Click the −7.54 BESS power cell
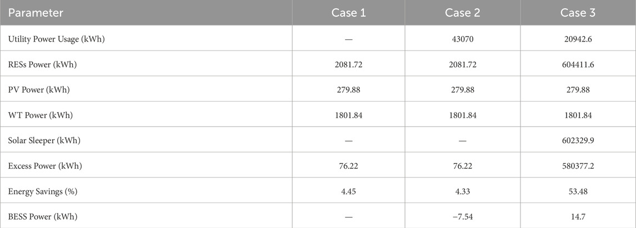Image resolution: width=636 pixels, height=228 pixels. point(462,217)
